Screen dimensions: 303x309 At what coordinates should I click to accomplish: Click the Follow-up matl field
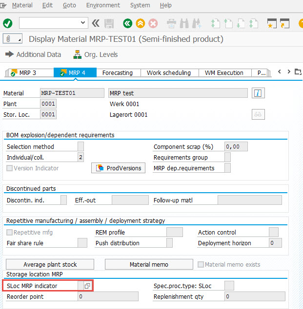[250, 200]
